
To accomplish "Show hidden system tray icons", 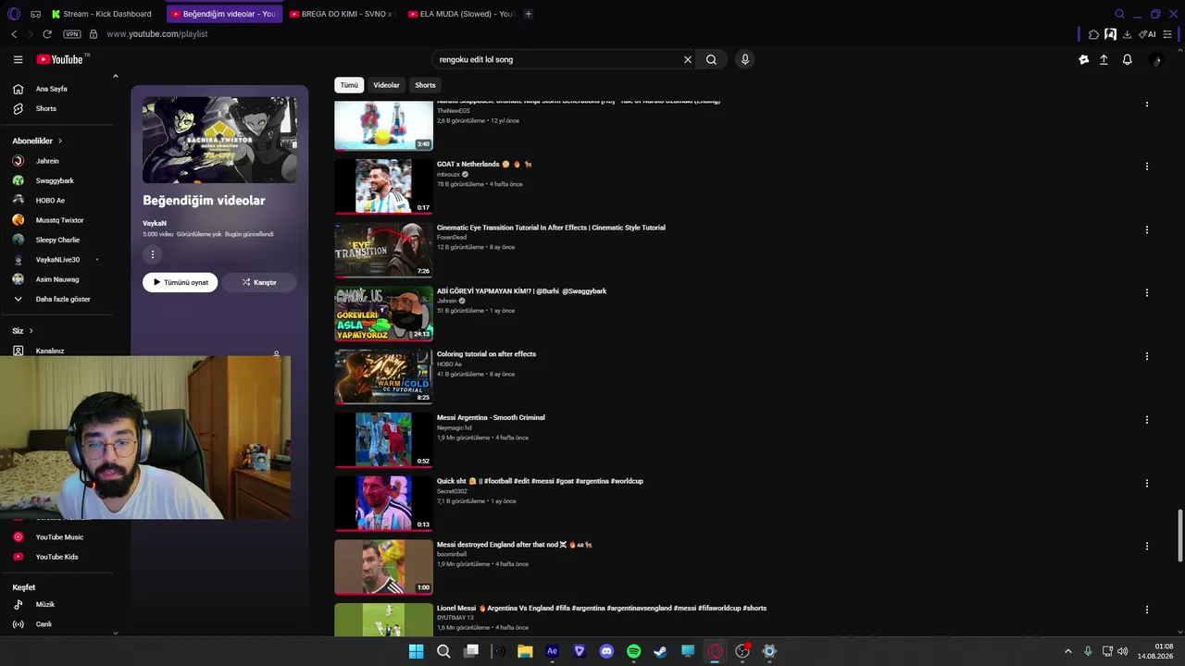I will point(1067,651).
